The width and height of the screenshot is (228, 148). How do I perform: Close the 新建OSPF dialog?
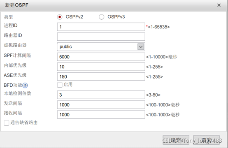pyautogui.click(x=219, y=5)
